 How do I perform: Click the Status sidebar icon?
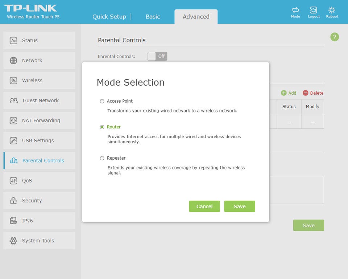[x=13, y=40]
